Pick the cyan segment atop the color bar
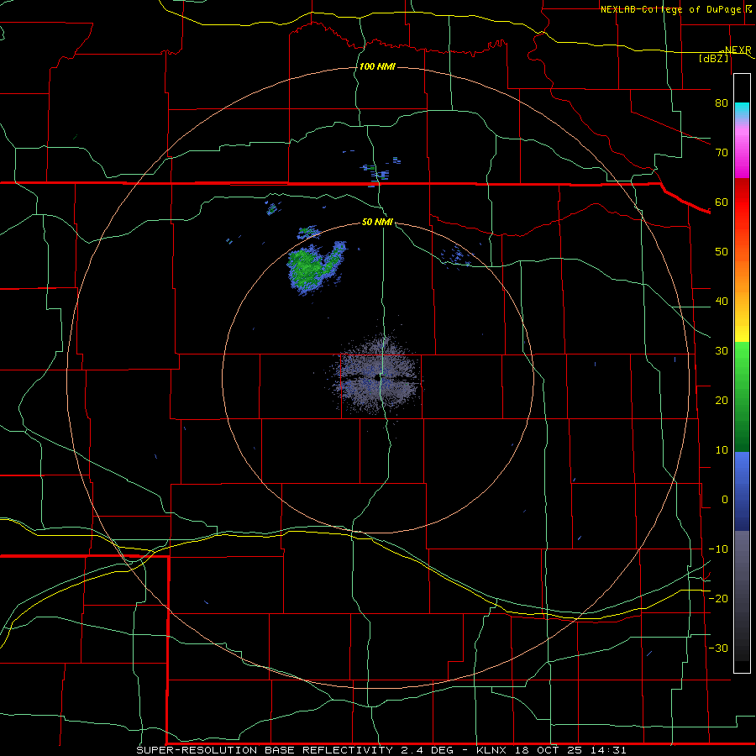Screen dimensions: 756x756 coord(742,111)
